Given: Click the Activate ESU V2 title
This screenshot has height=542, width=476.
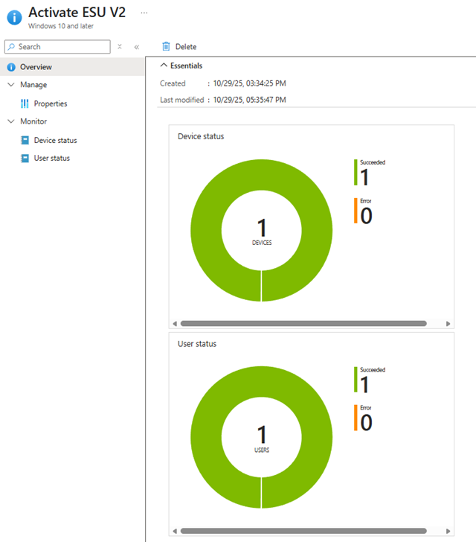Looking at the screenshot, I should click(77, 13).
